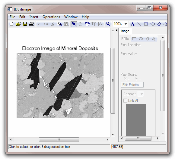Image resolution: width=175 pixels, height=159 pixels.
Task: Select the Line annotation tool
Action: point(139,24)
